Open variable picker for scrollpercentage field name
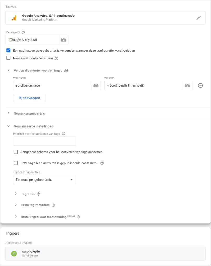The width and height of the screenshot is (211, 266). (96, 85)
